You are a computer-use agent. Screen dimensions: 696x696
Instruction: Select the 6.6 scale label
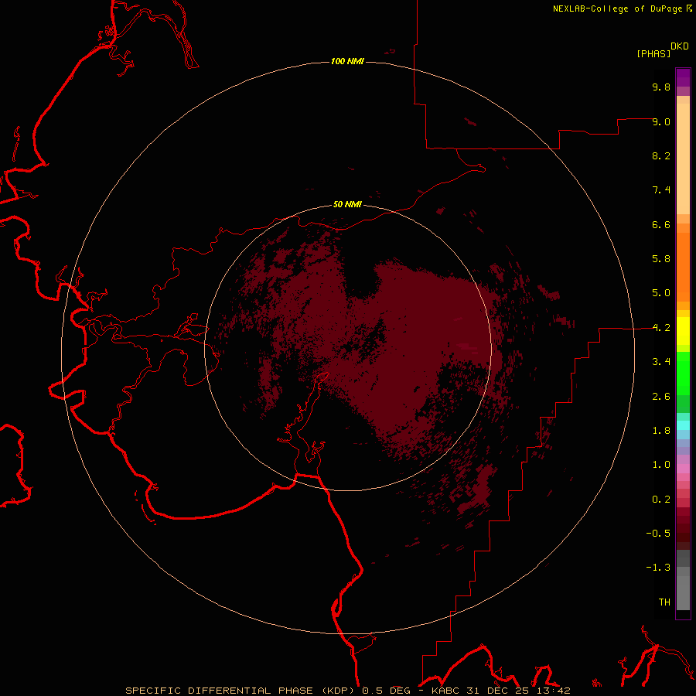661,224
